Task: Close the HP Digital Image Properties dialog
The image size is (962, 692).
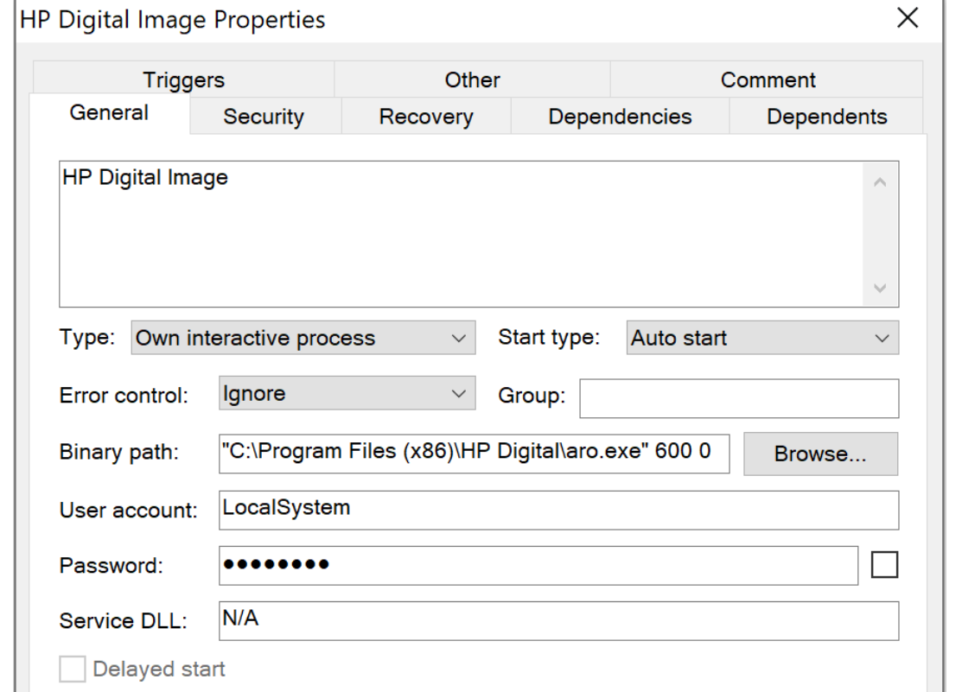Action: 907,19
